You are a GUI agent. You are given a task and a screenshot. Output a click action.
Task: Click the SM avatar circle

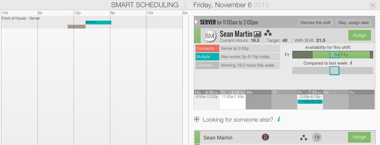[x=210, y=36]
